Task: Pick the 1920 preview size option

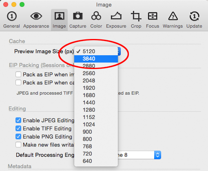Action: point(96,88)
